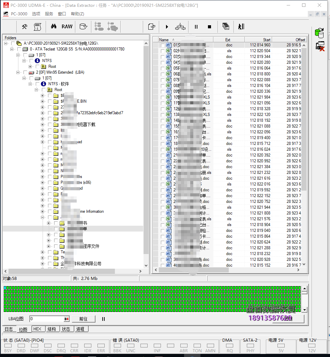Sort file list by Ext column
The image size is (330, 357).
coord(228,40)
